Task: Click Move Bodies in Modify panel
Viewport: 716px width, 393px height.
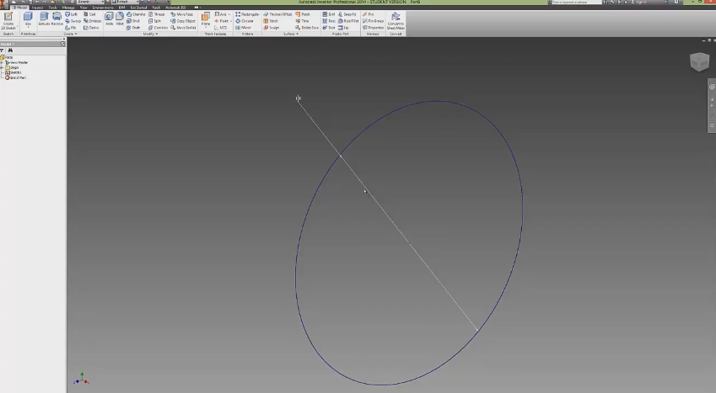Action: point(184,28)
